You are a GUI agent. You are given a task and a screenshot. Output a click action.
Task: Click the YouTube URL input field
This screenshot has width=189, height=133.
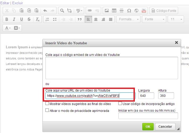[x=91, y=96]
